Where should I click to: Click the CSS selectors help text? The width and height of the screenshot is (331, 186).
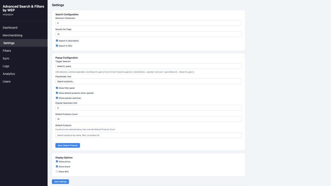pyautogui.click(x=125, y=72)
